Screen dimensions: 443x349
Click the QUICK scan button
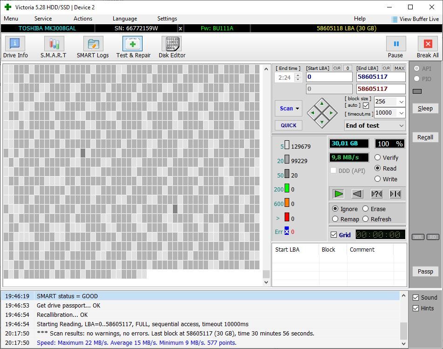[x=288, y=125]
